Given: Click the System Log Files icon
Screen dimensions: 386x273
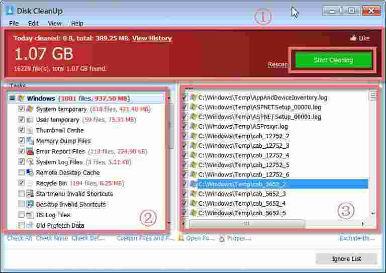Looking at the screenshot, I should (30, 162).
